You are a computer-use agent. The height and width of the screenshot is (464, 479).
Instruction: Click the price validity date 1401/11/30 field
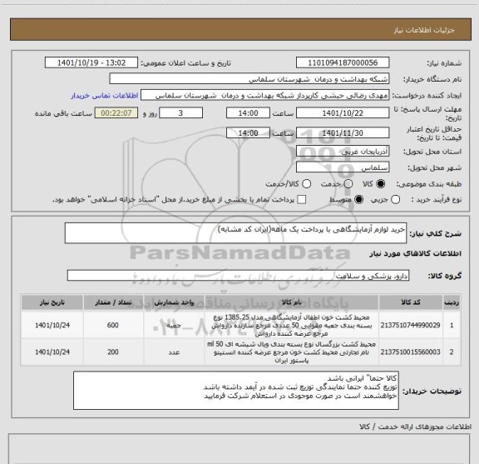343,132
